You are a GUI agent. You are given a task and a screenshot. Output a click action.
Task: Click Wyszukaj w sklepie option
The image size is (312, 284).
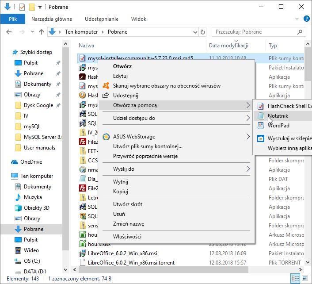pos(283,138)
